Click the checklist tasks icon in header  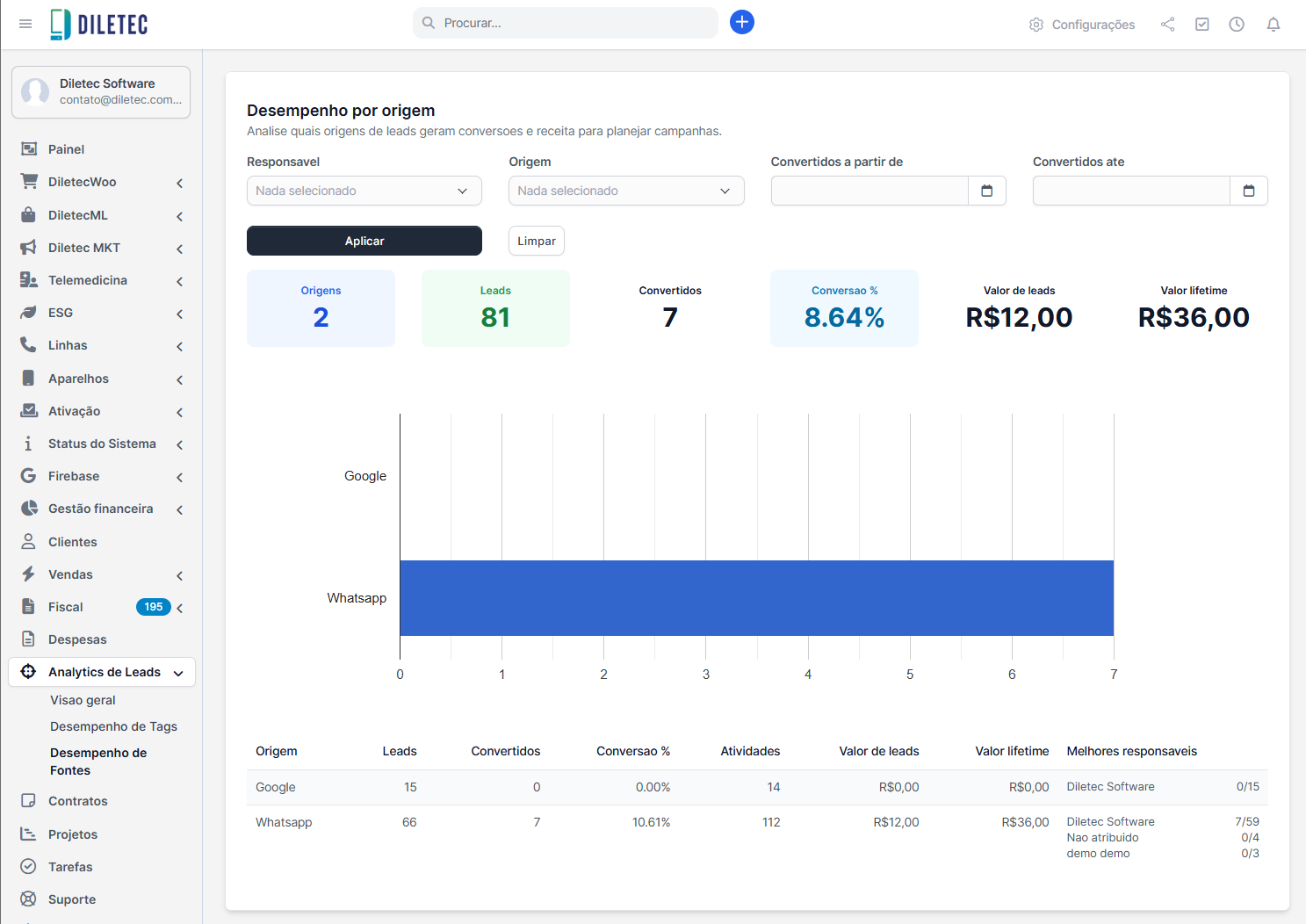pyautogui.click(x=1202, y=25)
